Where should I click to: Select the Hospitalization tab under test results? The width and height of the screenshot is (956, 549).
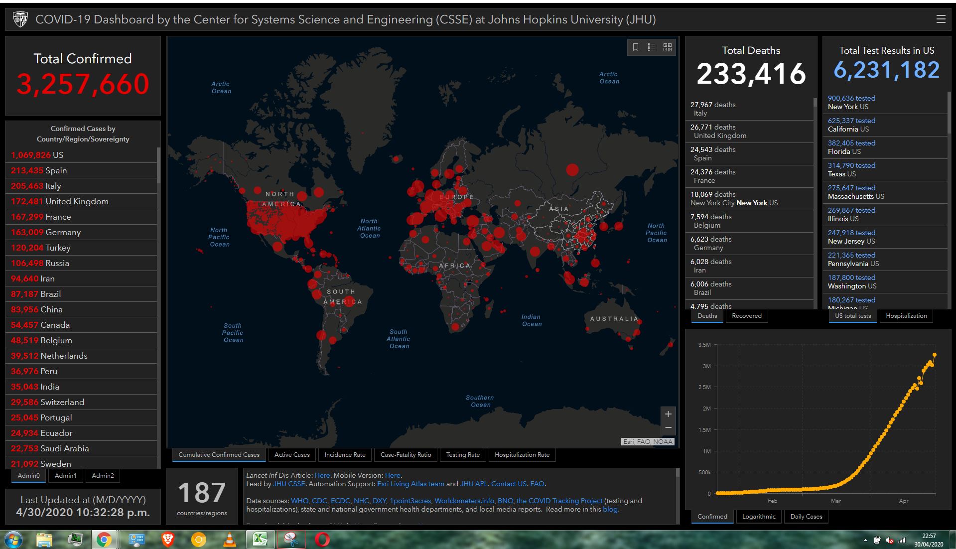pos(906,316)
